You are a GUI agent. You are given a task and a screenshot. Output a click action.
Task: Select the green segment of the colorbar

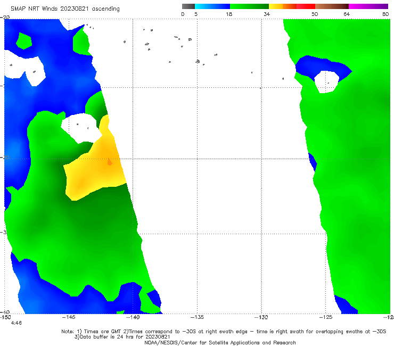pyautogui.click(x=249, y=6)
